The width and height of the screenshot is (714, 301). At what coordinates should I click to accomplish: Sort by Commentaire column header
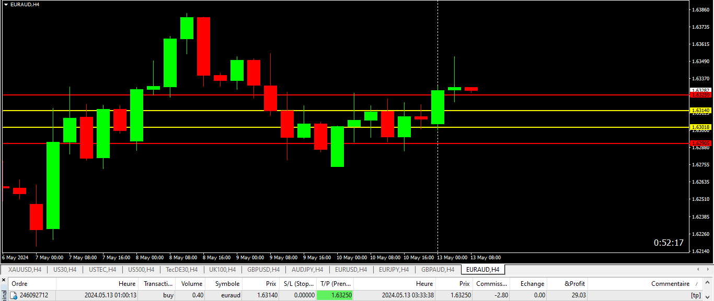click(646, 284)
